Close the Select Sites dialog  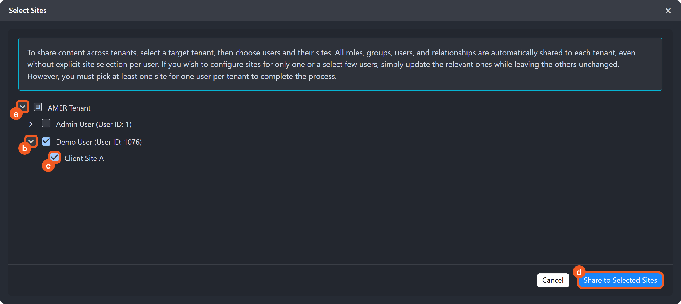click(668, 11)
